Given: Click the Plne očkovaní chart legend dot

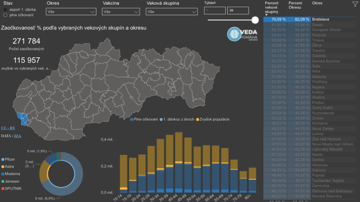Looking at the screenshot, I should [132, 120].
